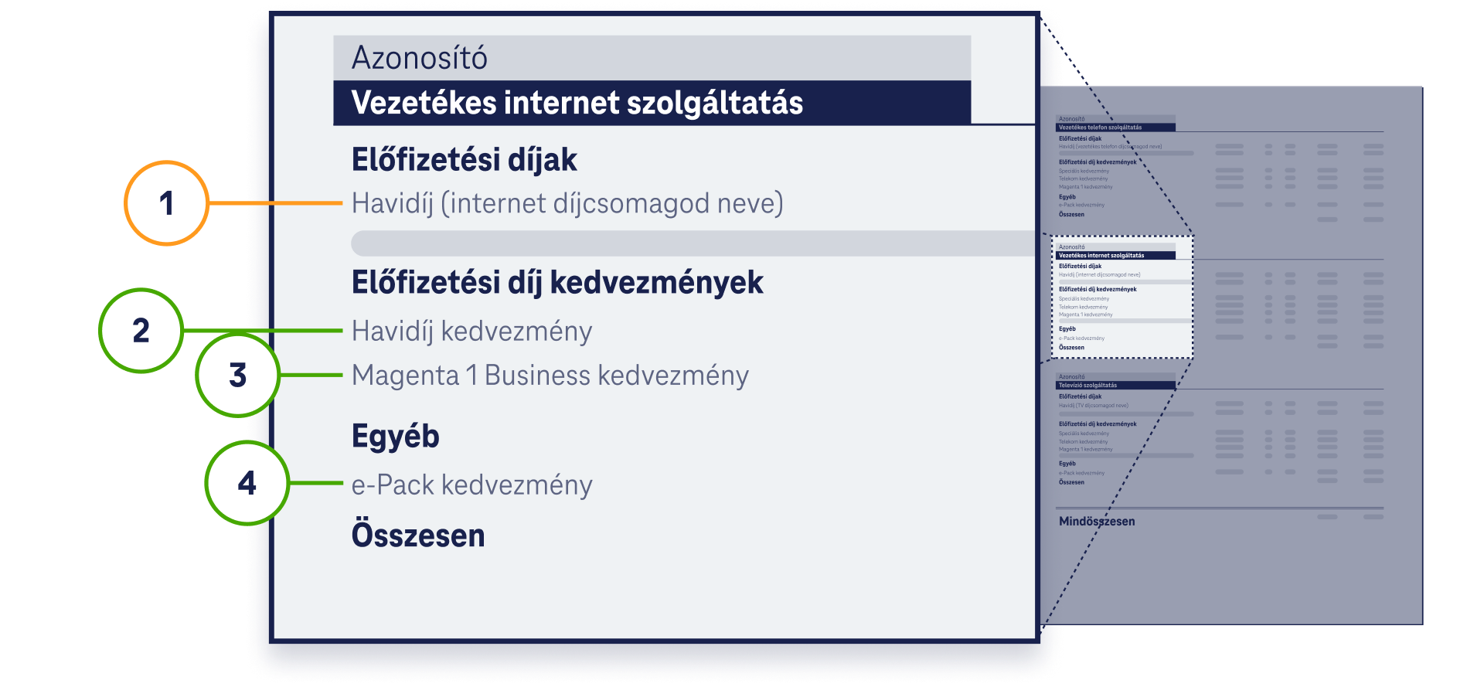Click the large 'Azonosító' label
Screen dimensions: 1484x687
(420, 58)
